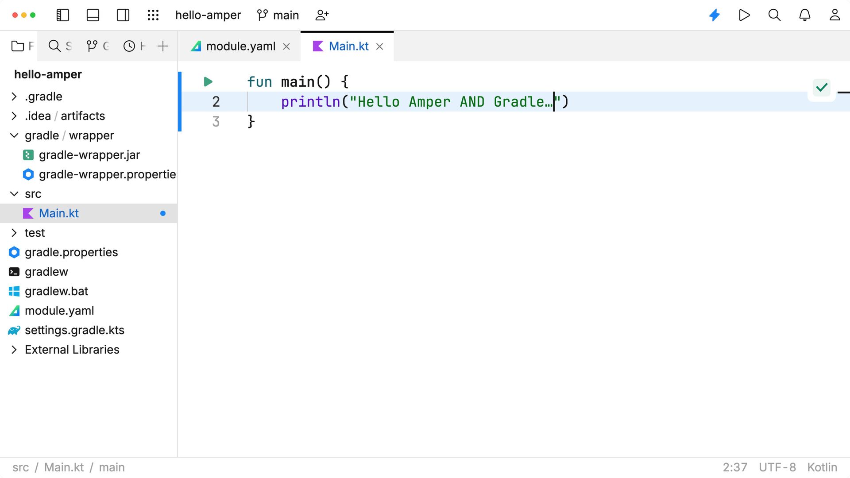Click the blue lightning bolt icon

pos(715,15)
